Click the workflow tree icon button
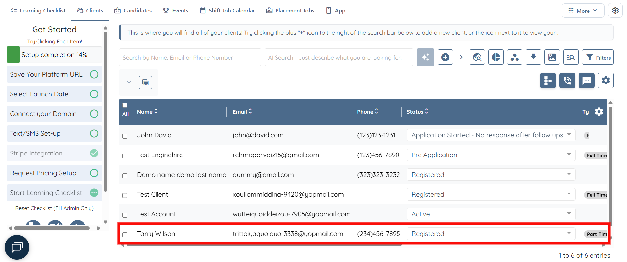Screen dimensions: 627x262 coord(548,81)
